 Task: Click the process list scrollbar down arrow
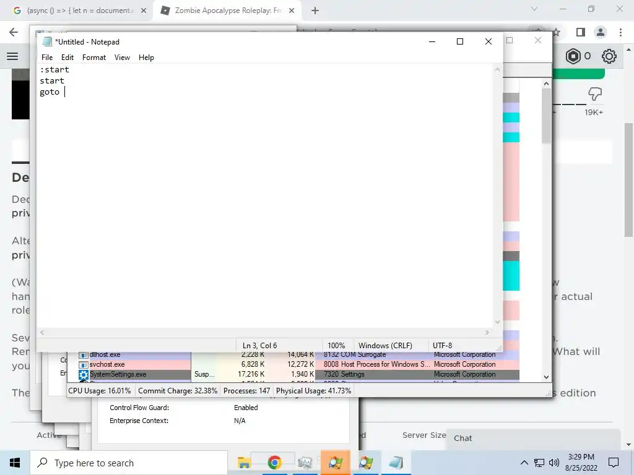pos(546,377)
